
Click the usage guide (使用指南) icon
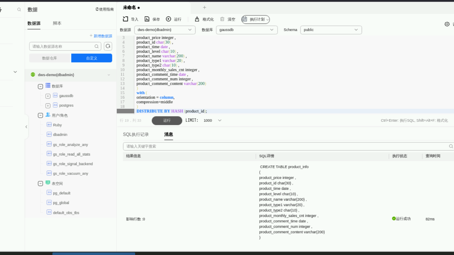tap(97, 9)
